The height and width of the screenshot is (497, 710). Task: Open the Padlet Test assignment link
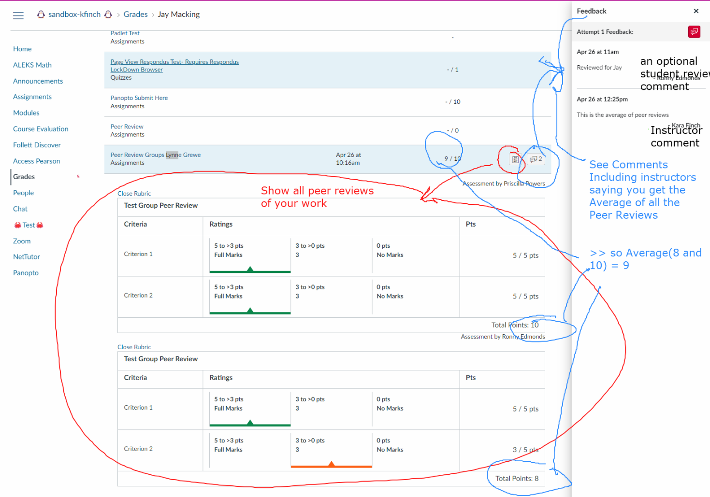pyautogui.click(x=125, y=33)
